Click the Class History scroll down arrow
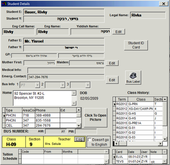 pyautogui.click(x=165, y=139)
